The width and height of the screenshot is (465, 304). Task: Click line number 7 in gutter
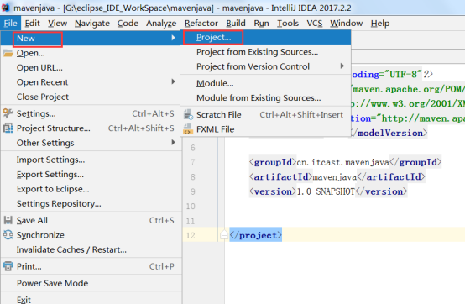tap(193, 162)
